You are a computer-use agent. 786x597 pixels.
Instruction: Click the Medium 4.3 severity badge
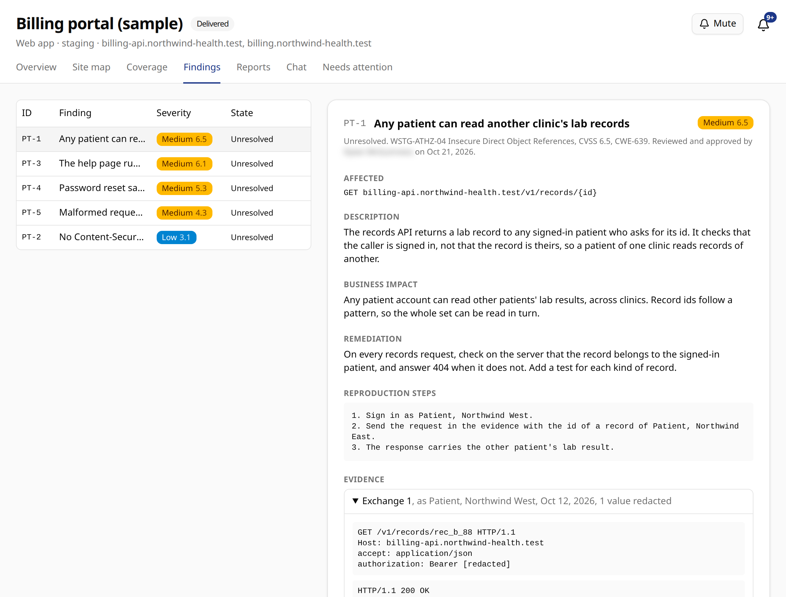tap(184, 213)
